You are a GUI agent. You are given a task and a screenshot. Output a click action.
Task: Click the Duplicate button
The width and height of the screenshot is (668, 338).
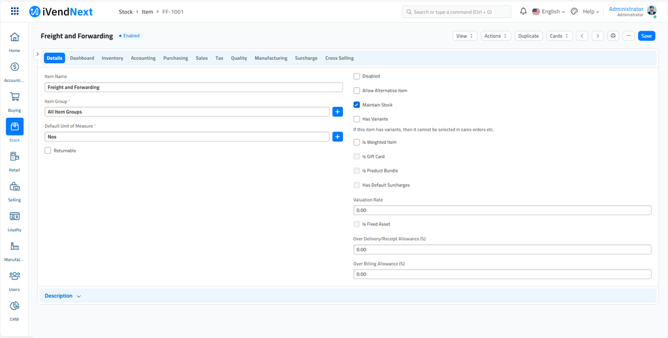(x=528, y=36)
